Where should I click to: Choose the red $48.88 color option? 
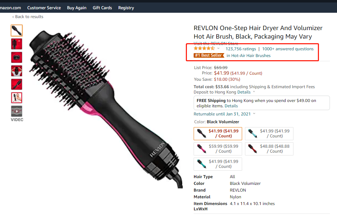pos(269,149)
